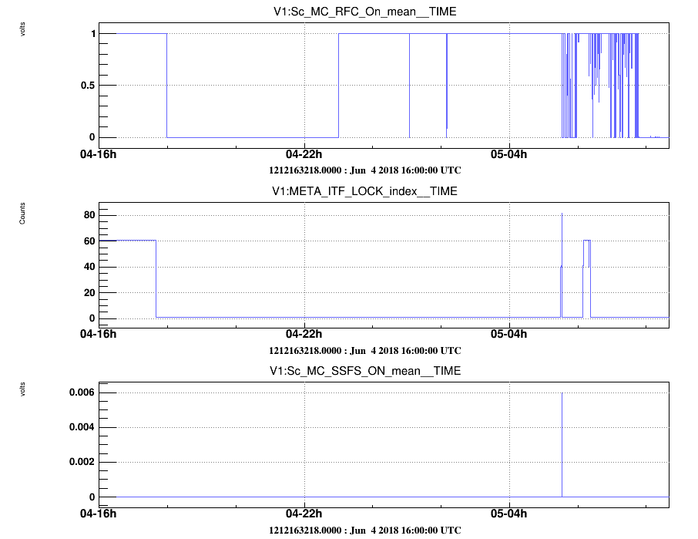Click the 05-04h tick label under RFC_On plot
Image resolution: width=698 pixels, height=539 pixels.
click(508, 154)
